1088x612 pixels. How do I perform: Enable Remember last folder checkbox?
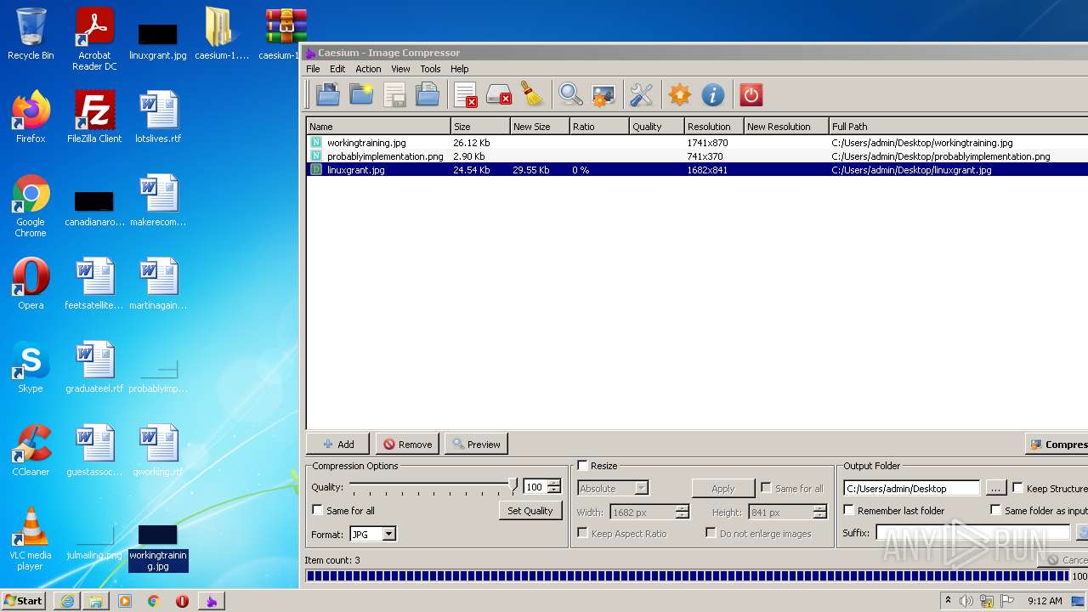[x=848, y=510]
